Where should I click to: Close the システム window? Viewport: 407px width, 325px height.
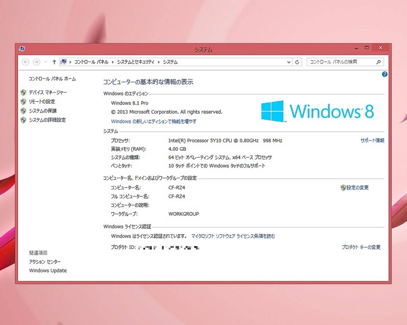[381, 48]
